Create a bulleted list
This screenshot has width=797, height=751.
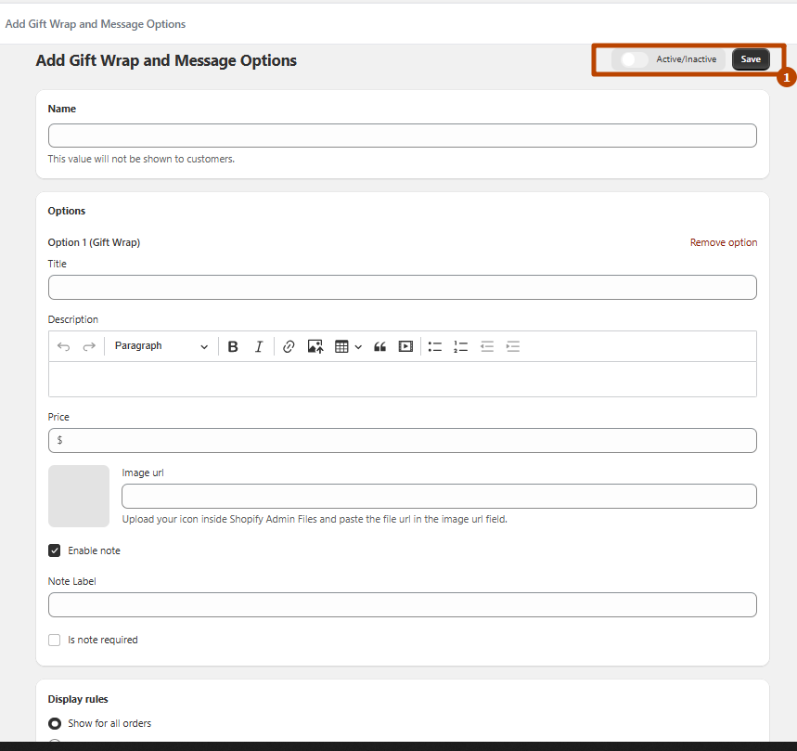tap(434, 346)
